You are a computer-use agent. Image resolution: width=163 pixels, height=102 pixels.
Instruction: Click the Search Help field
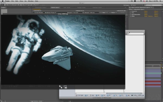pyautogui.click(x=153, y=5)
